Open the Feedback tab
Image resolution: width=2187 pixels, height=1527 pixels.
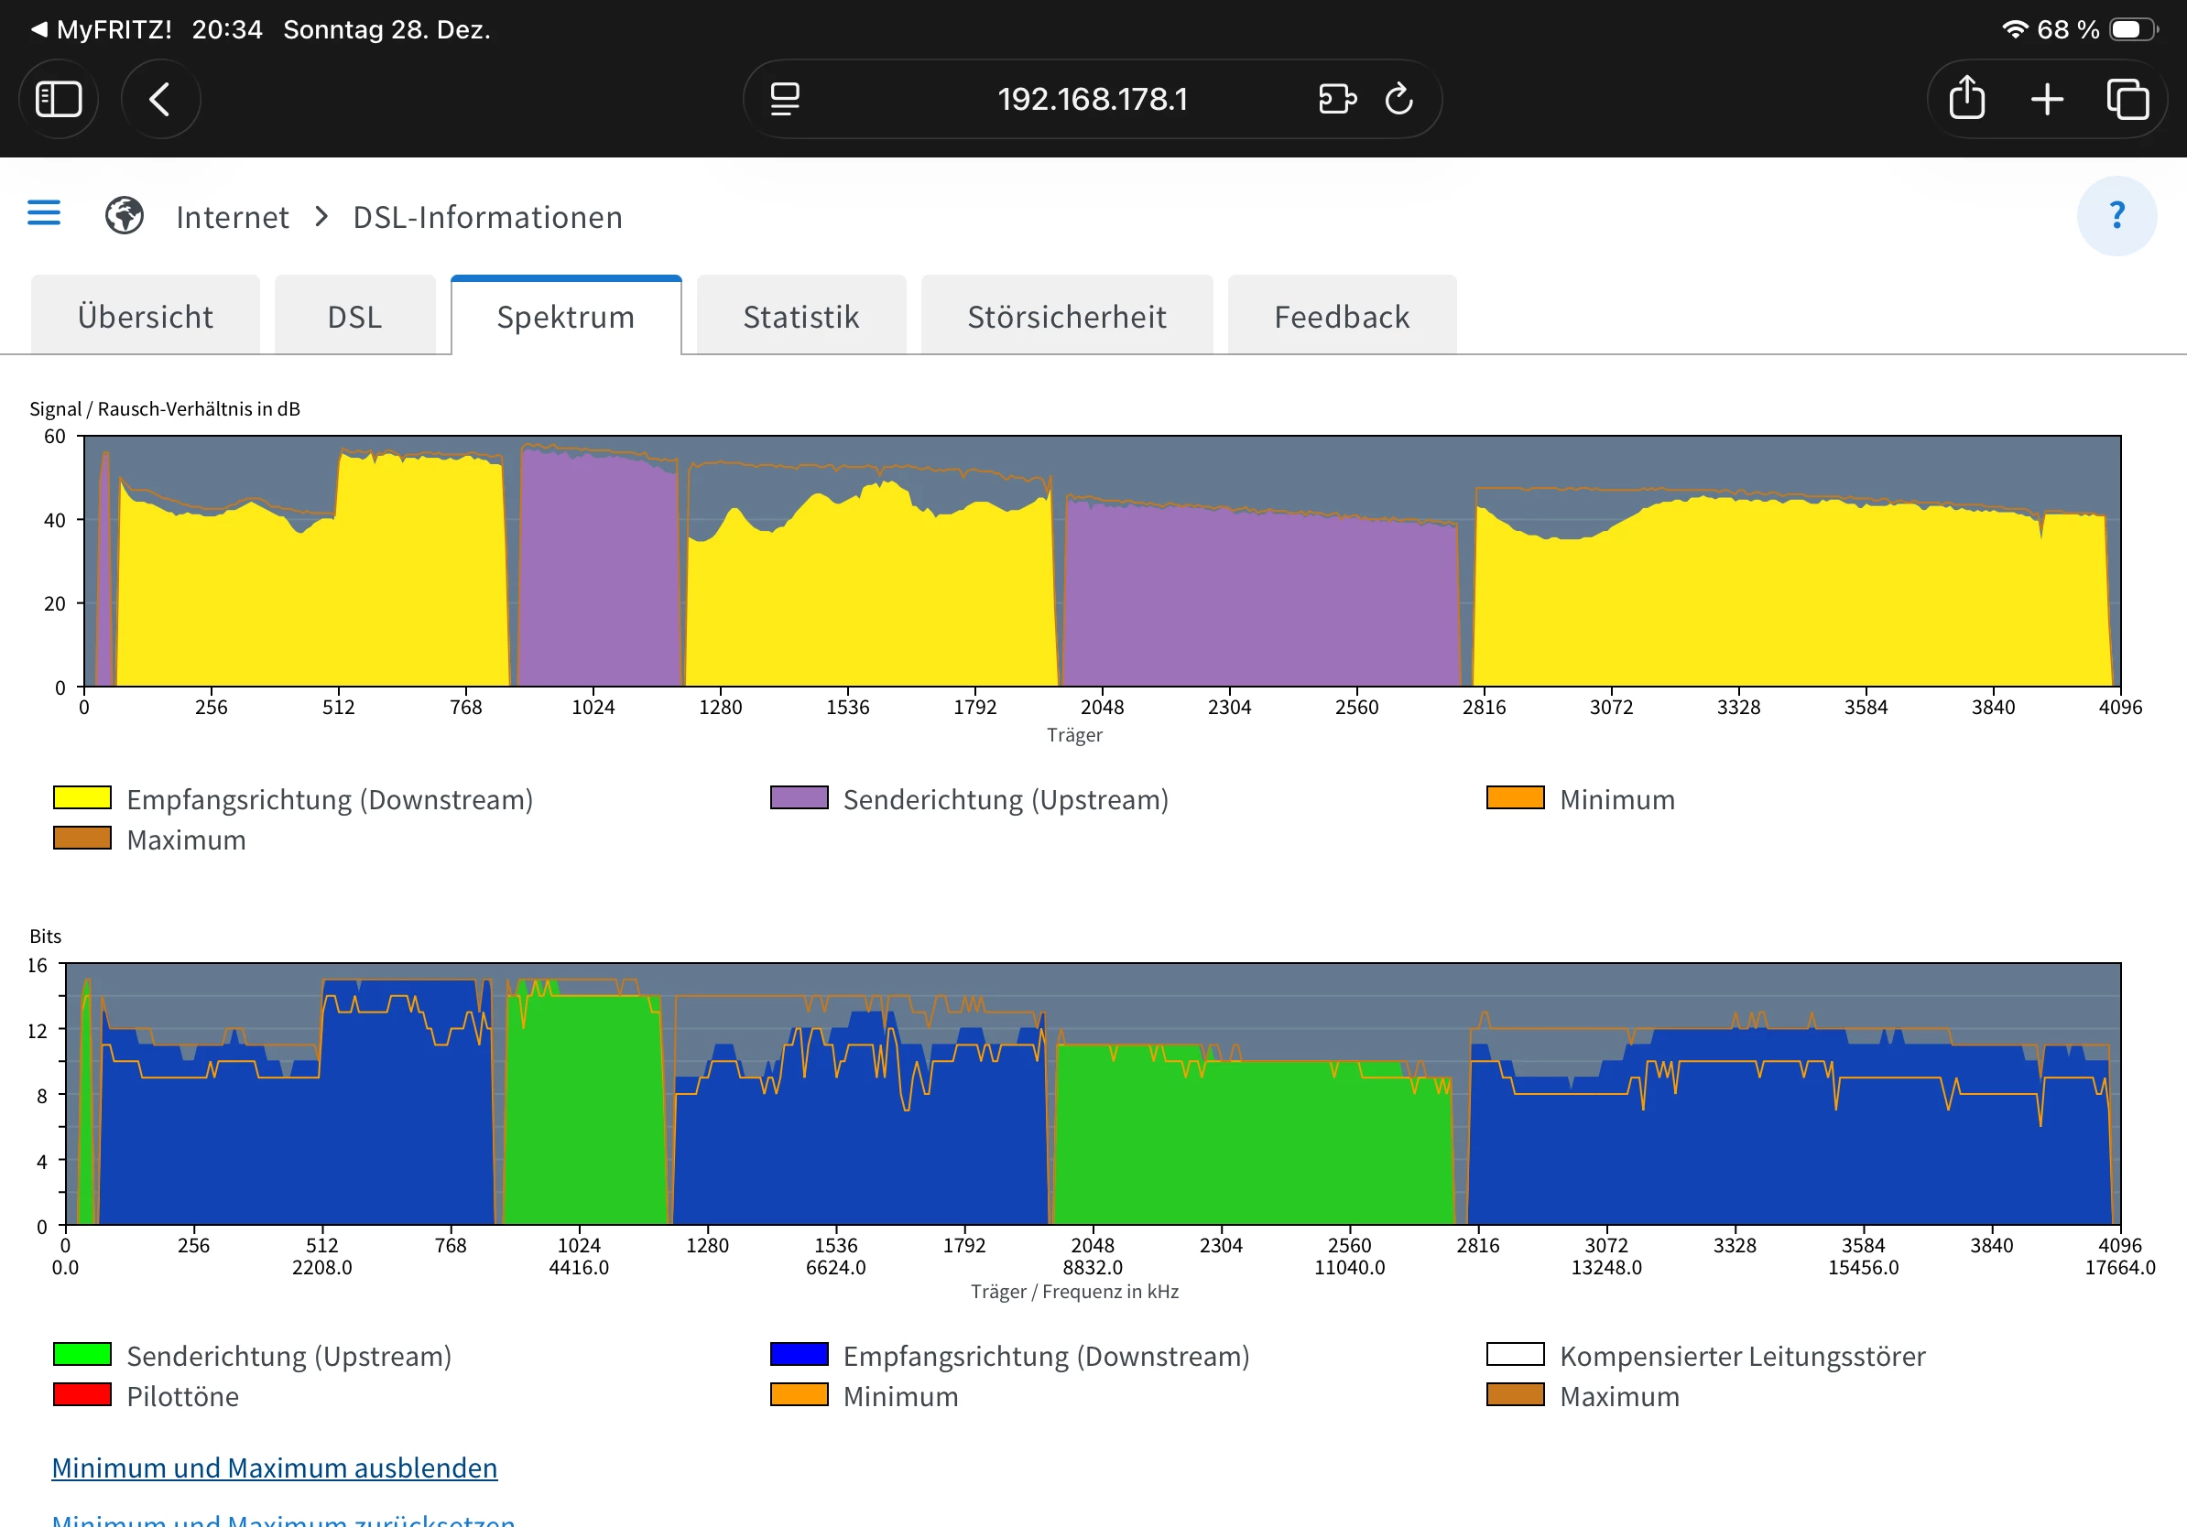click(x=1340, y=317)
